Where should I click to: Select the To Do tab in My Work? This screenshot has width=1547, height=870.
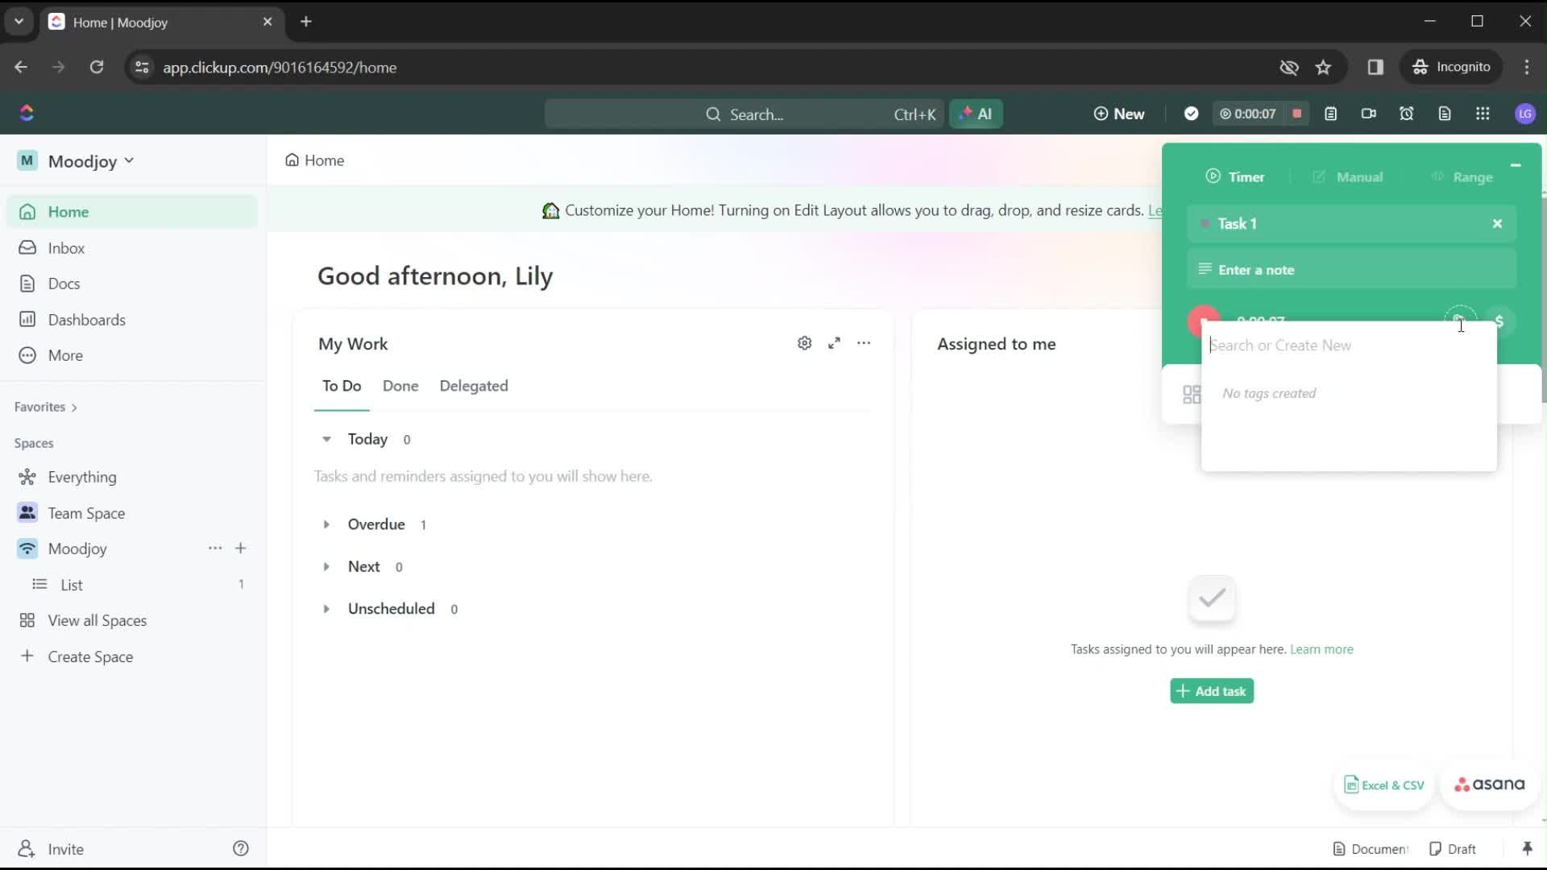(x=341, y=386)
